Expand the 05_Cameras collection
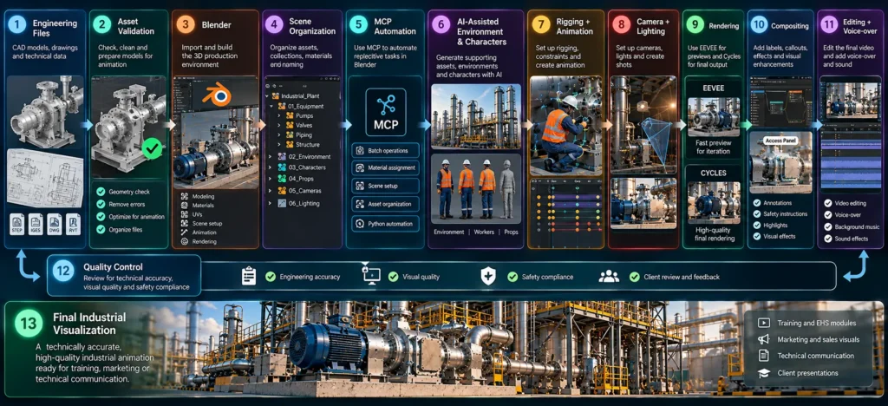The width and height of the screenshot is (888, 406). click(x=271, y=191)
